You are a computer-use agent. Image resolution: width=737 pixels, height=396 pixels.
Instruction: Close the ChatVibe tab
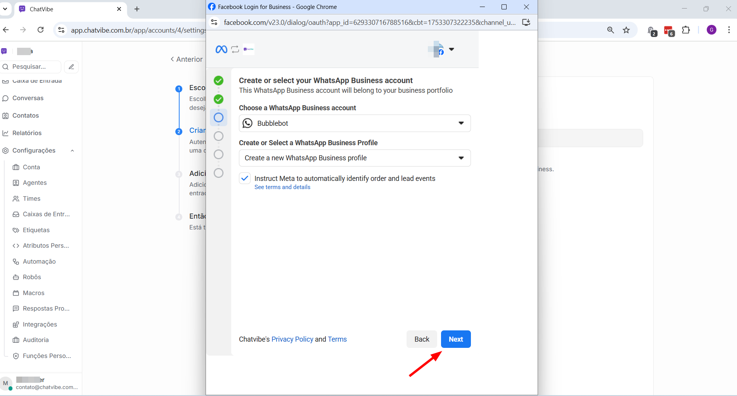[119, 9]
